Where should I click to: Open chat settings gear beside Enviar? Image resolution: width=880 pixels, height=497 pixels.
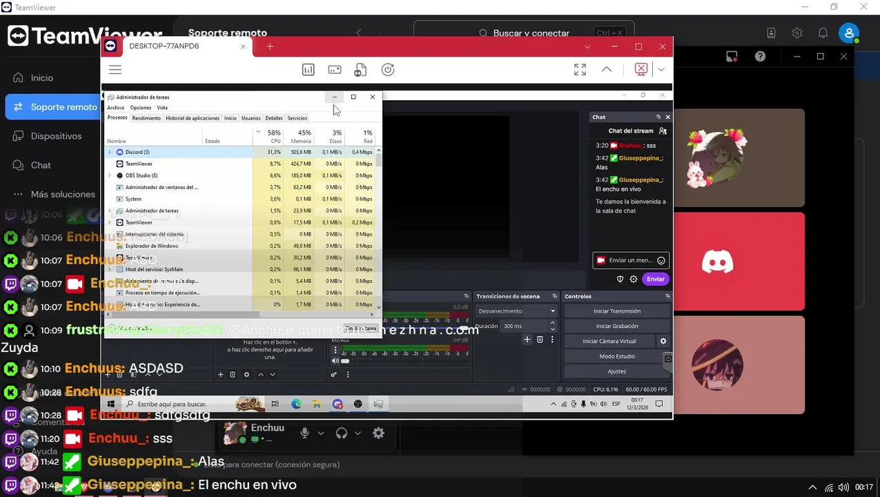coord(634,279)
